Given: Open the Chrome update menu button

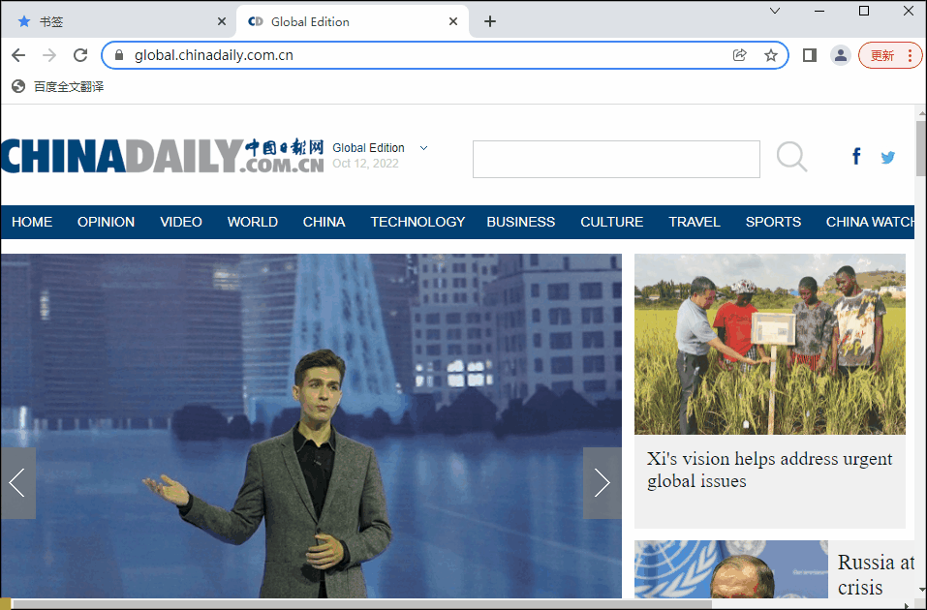Looking at the screenshot, I should coord(890,55).
